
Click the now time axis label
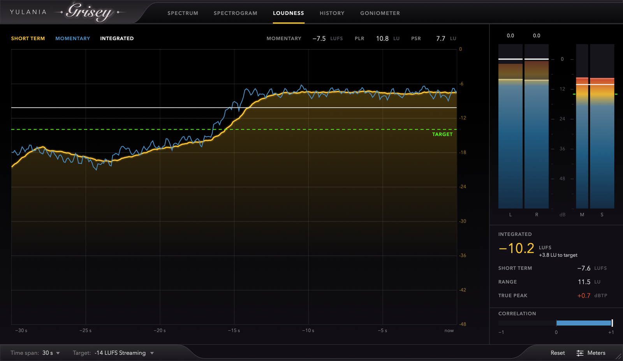[449, 331]
